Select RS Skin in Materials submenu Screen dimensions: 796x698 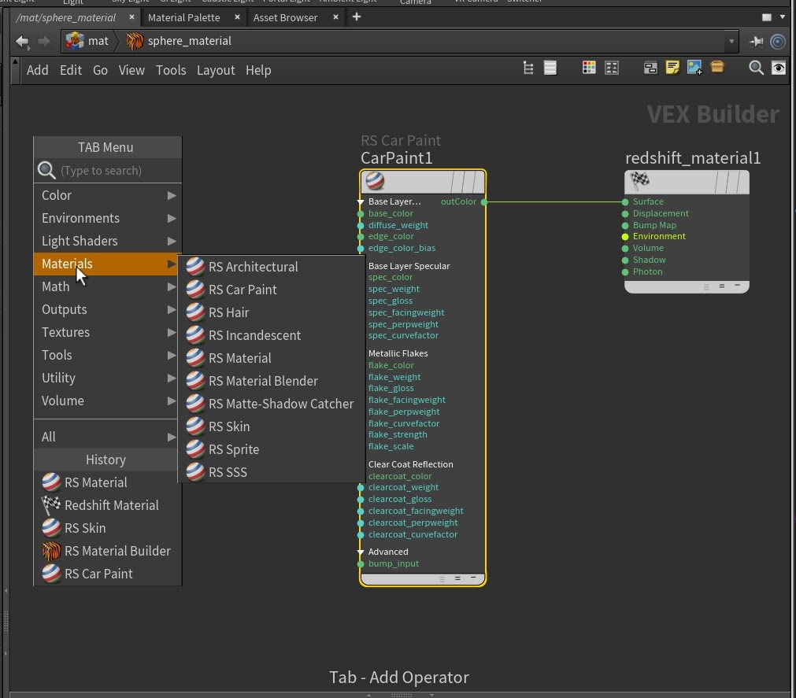[x=272, y=427]
